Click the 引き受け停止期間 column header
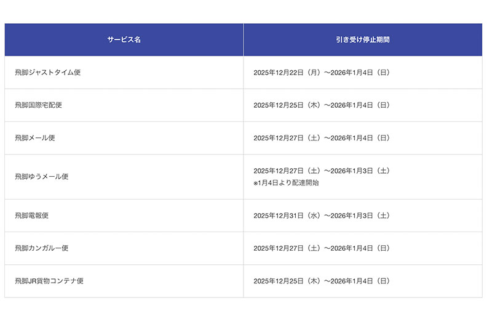The height and width of the screenshot is (324, 492). (362, 39)
